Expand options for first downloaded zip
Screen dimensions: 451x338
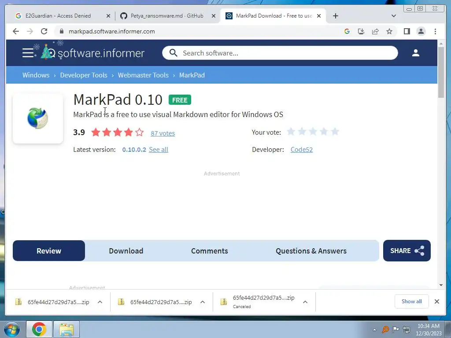(100, 302)
